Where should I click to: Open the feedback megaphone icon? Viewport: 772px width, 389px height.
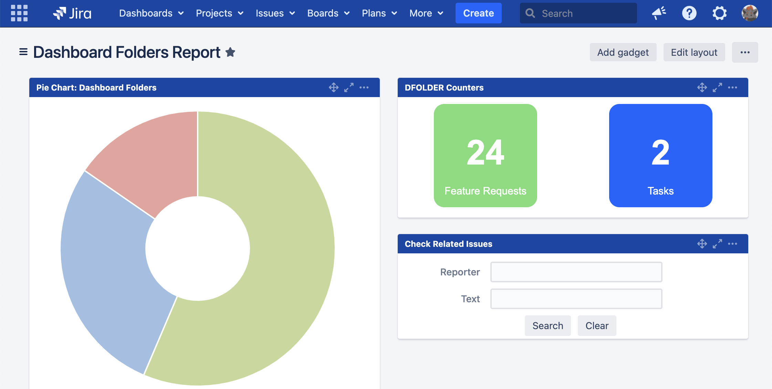click(x=659, y=13)
